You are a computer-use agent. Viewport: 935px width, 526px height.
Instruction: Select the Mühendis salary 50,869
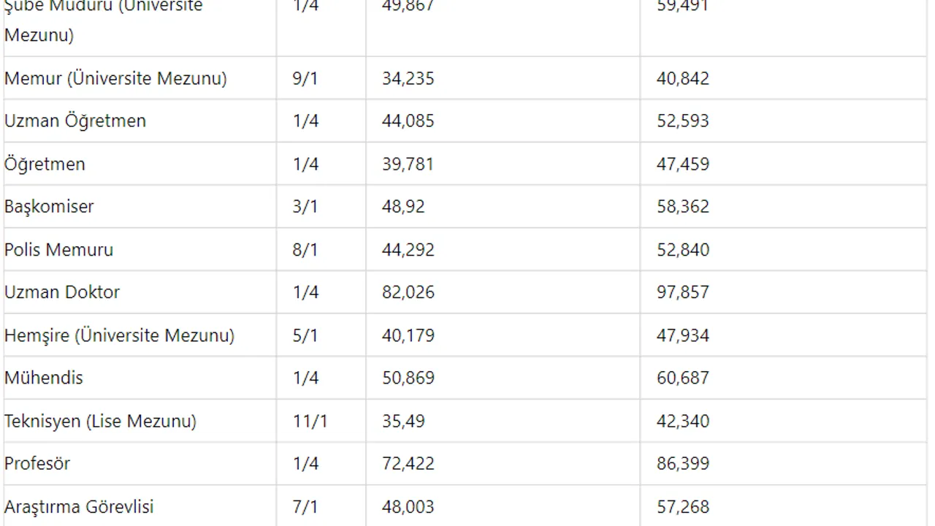click(408, 378)
